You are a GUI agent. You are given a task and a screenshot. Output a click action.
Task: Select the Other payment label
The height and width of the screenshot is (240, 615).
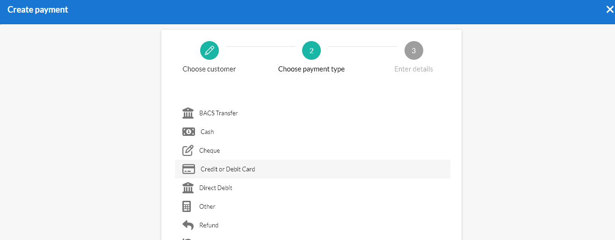[x=207, y=206]
